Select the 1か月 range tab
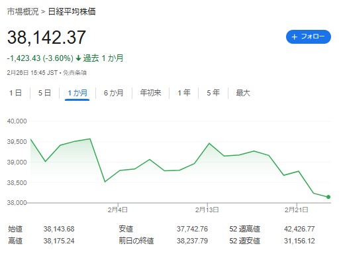341x256 pixels. (77, 93)
